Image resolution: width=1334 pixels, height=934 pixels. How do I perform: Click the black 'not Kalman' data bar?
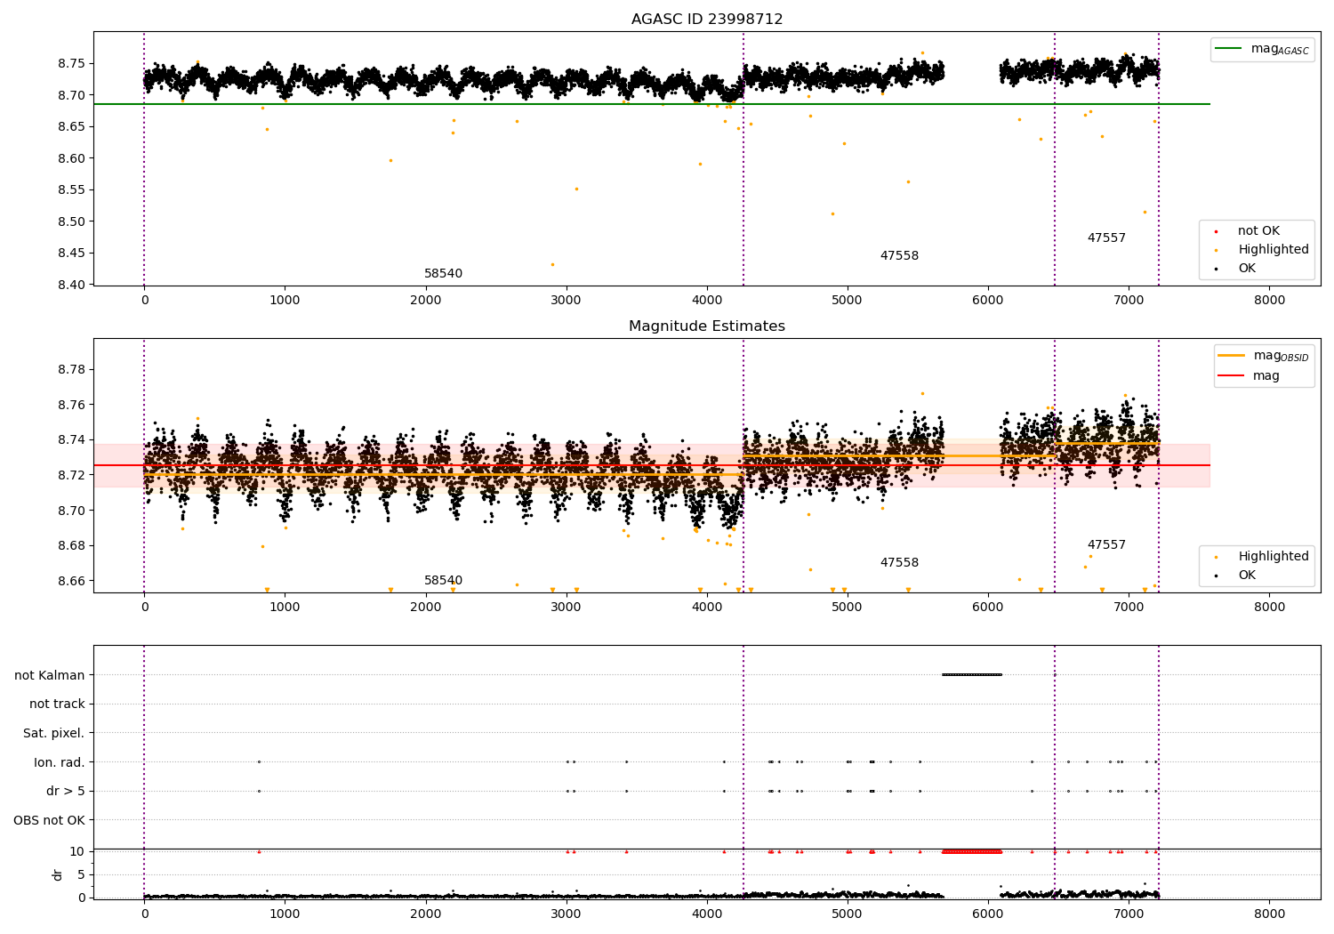972,675
